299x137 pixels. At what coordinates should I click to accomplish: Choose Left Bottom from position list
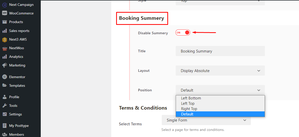pyautogui.click(x=191, y=98)
